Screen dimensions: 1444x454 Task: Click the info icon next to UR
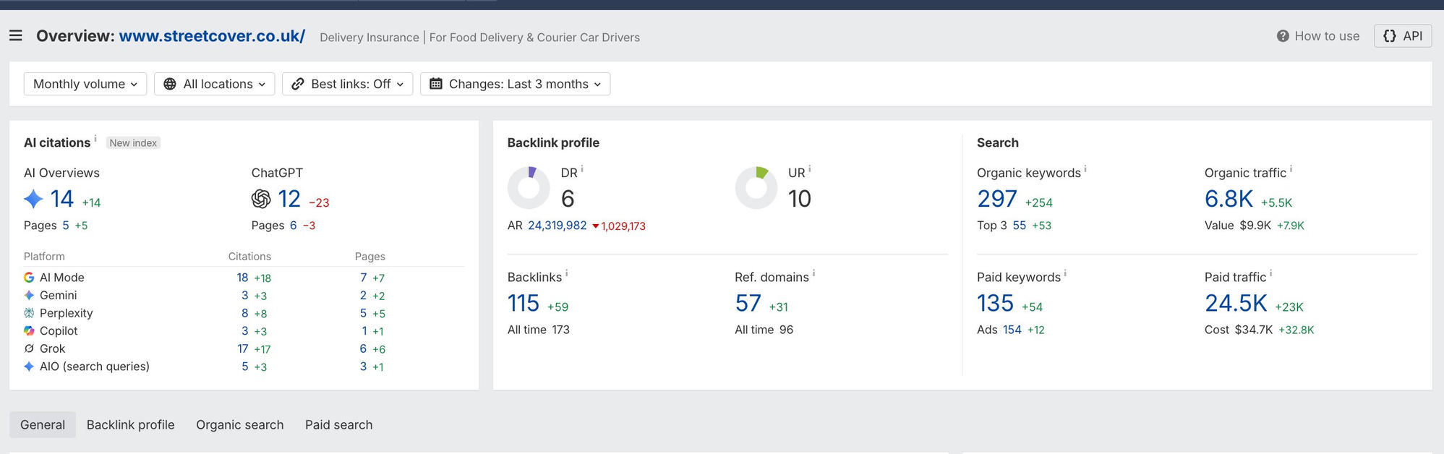coord(810,168)
